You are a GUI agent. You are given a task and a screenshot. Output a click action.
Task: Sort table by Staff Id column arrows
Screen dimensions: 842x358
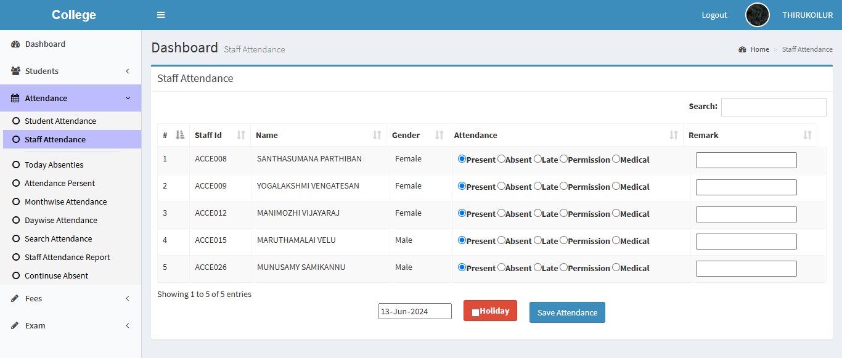(241, 135)
